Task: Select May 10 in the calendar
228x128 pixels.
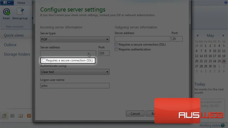Action: 214,51
